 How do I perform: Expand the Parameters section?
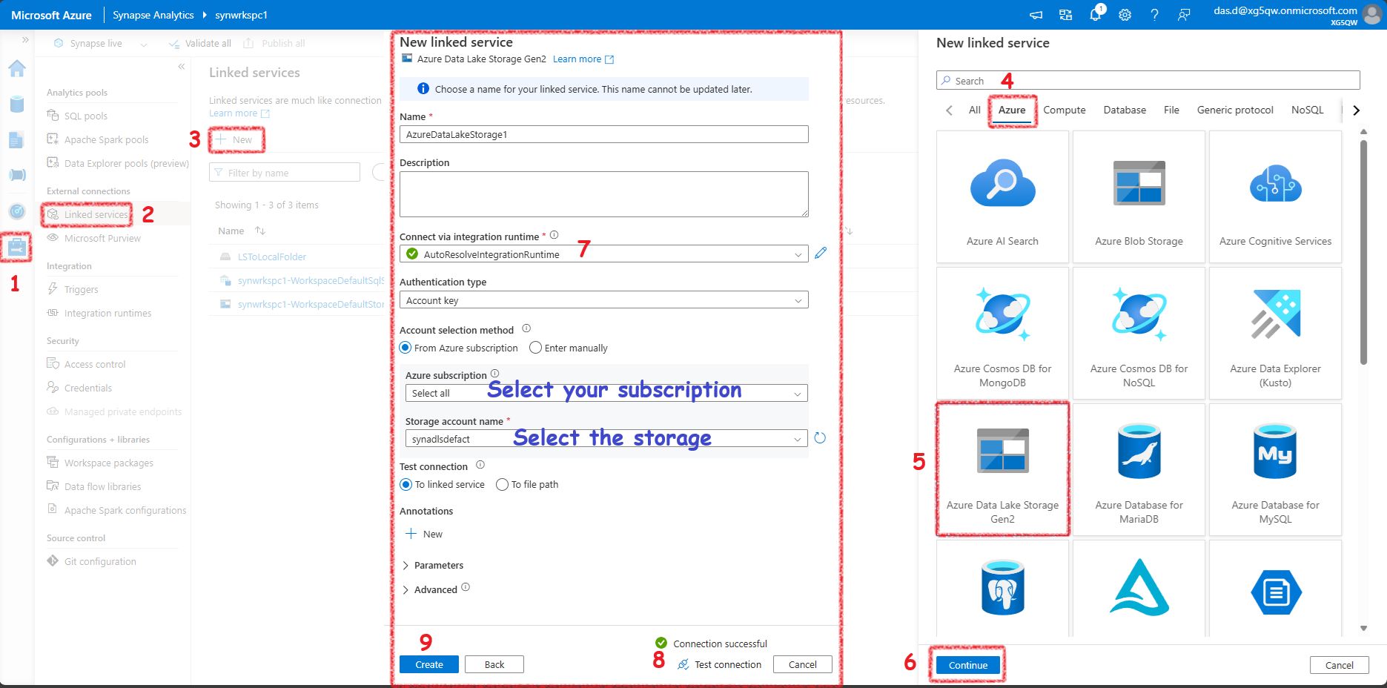[433, 565]
